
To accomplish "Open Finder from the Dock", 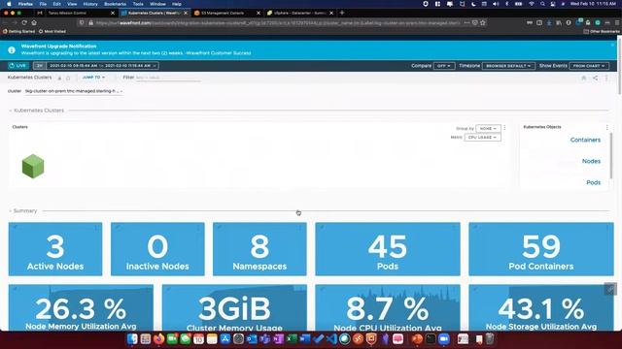I will coord(132,339).
